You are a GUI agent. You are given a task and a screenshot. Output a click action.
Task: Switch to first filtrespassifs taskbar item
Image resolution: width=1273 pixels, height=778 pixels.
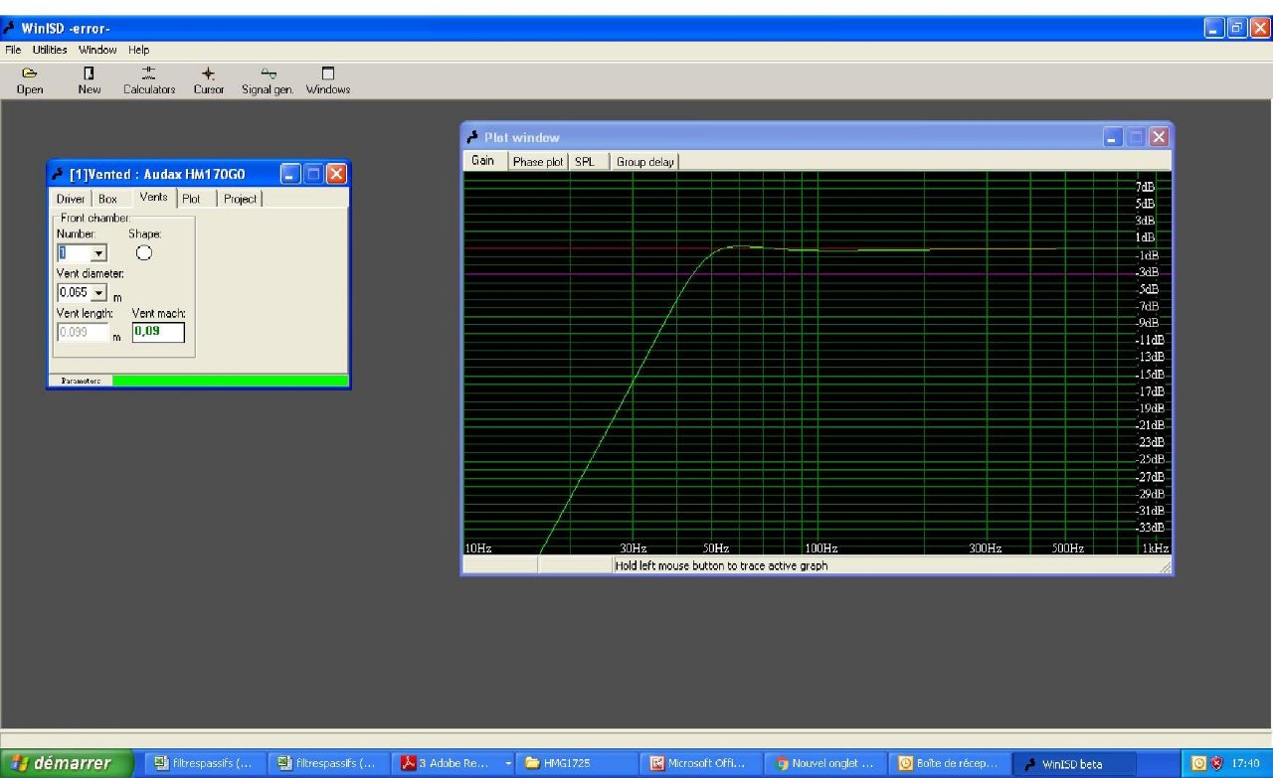[207, 763]
